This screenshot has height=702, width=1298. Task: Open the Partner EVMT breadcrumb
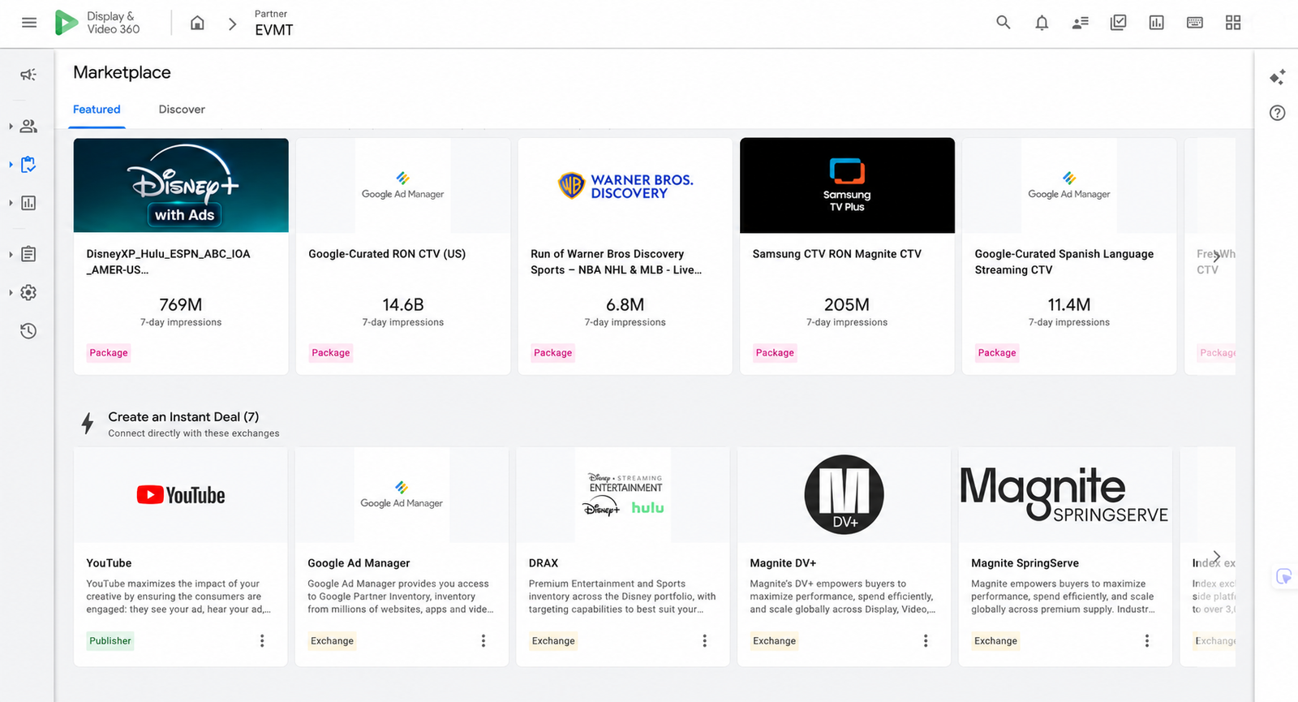pos(274,24)
